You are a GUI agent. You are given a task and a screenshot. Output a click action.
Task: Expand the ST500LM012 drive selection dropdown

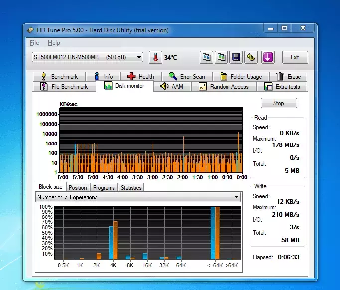[x=88, y=57]
